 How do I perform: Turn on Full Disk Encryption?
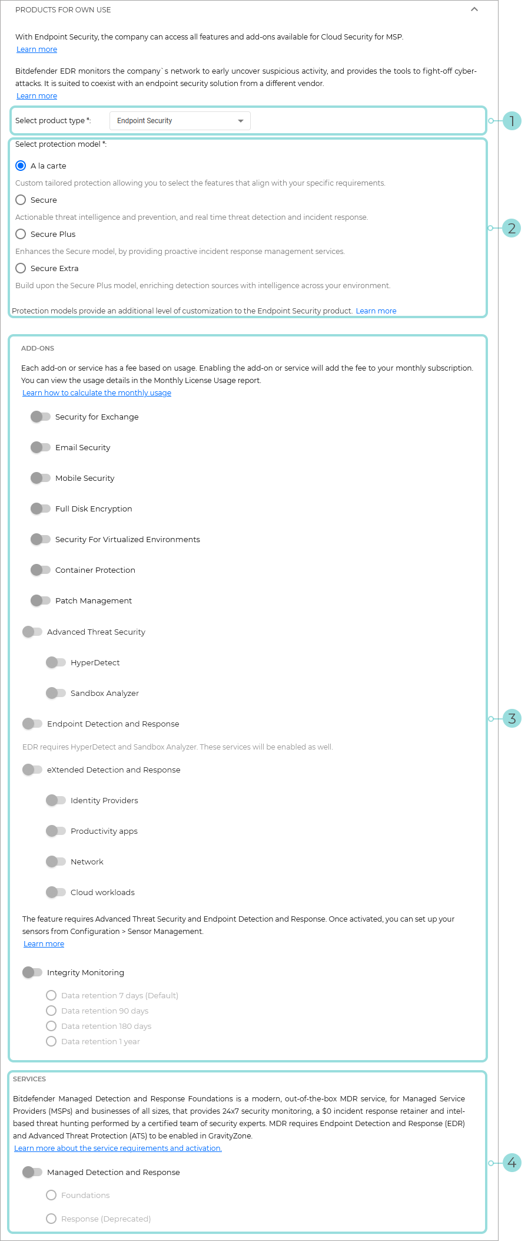point(41,509)
